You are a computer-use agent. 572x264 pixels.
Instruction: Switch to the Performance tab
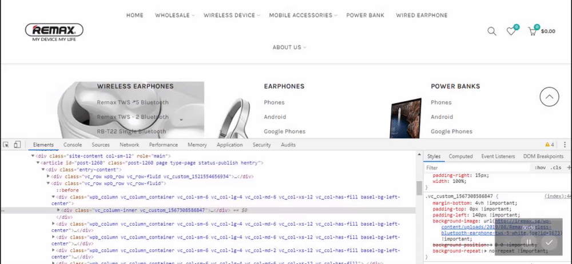click(164, 145)
